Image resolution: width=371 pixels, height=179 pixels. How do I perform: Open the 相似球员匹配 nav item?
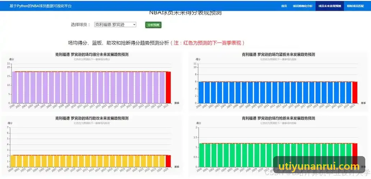point(356,6)
